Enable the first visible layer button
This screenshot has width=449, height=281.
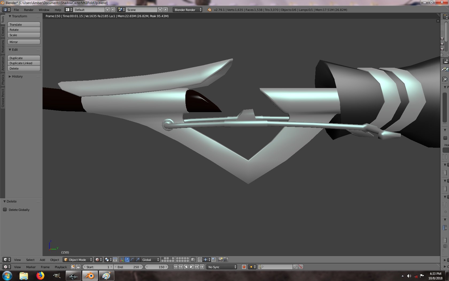[x=163, y=259]
